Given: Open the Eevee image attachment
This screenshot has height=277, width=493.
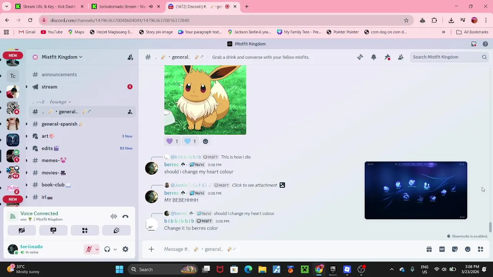Looking at the screenshot, I should 205,100.
